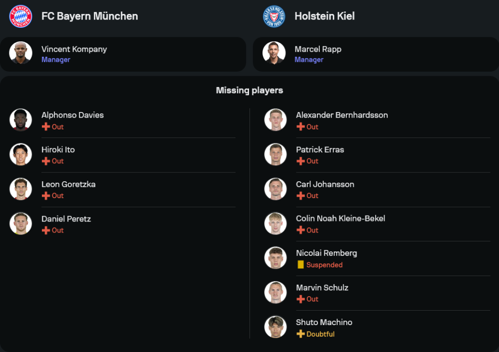Open Vincent Kompany's manager profile photo
The width and height of the screenshot is (499, 352).
point(20,53)
